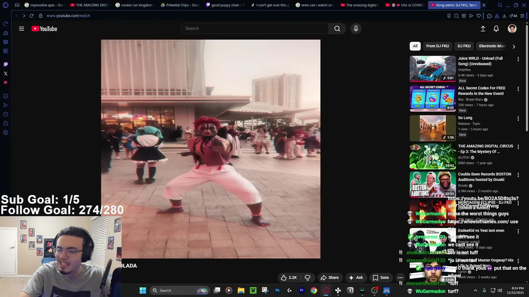The width and height of the screenshot is (529, 297).
Task: Open options for Coulda Been Records BOSTON video
Action: pyautogui.click(x=518, y=175)
